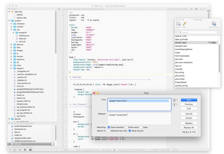
Task: Open the text options menu in navigation bar
Action: click(197, 9)
